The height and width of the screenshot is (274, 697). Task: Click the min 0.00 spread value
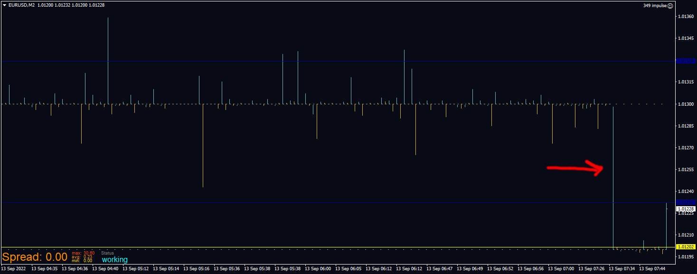click(x=82, y=261)
